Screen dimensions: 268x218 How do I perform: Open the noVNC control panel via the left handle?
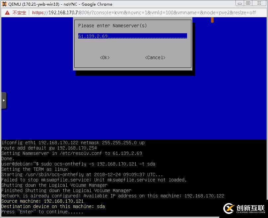coord(4,100)
